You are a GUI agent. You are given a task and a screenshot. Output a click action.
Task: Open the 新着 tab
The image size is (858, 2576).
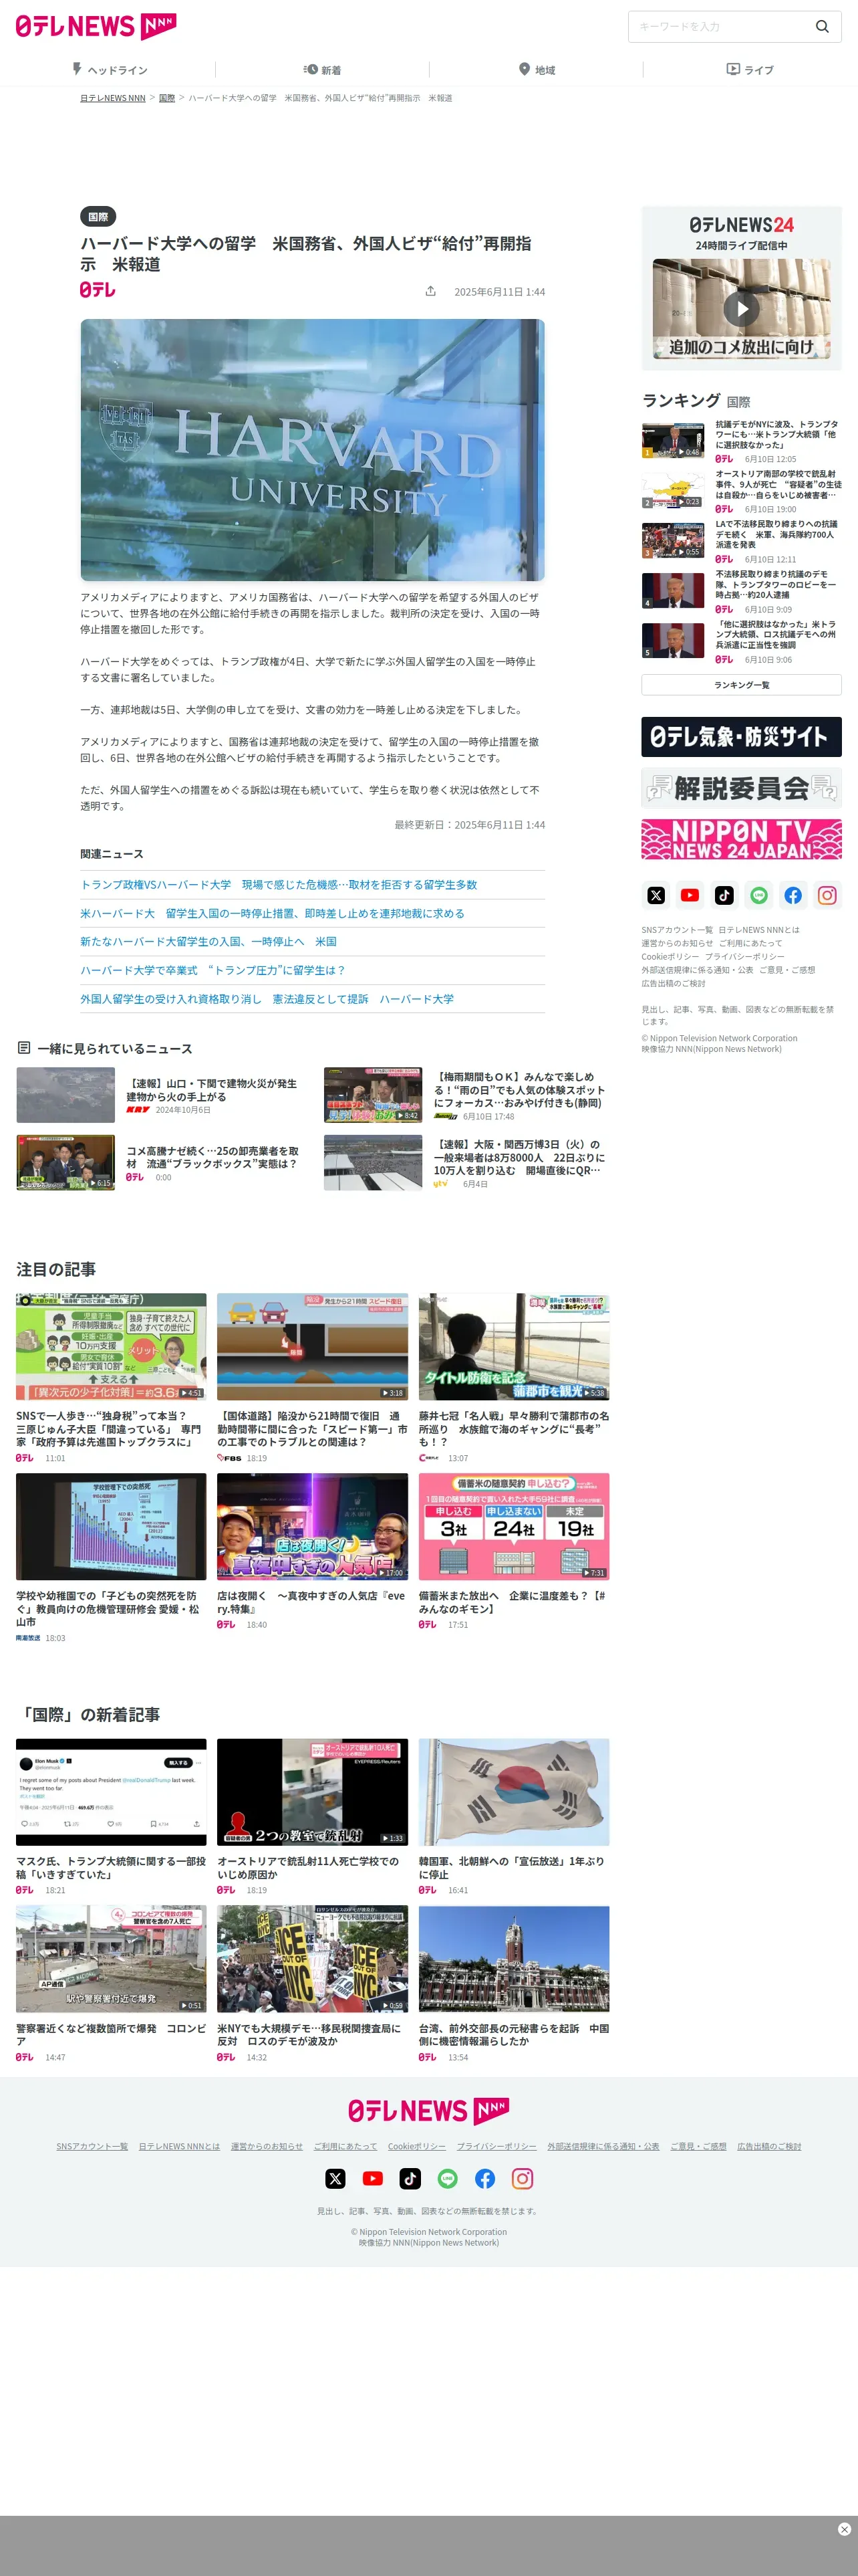pos(323,70)
